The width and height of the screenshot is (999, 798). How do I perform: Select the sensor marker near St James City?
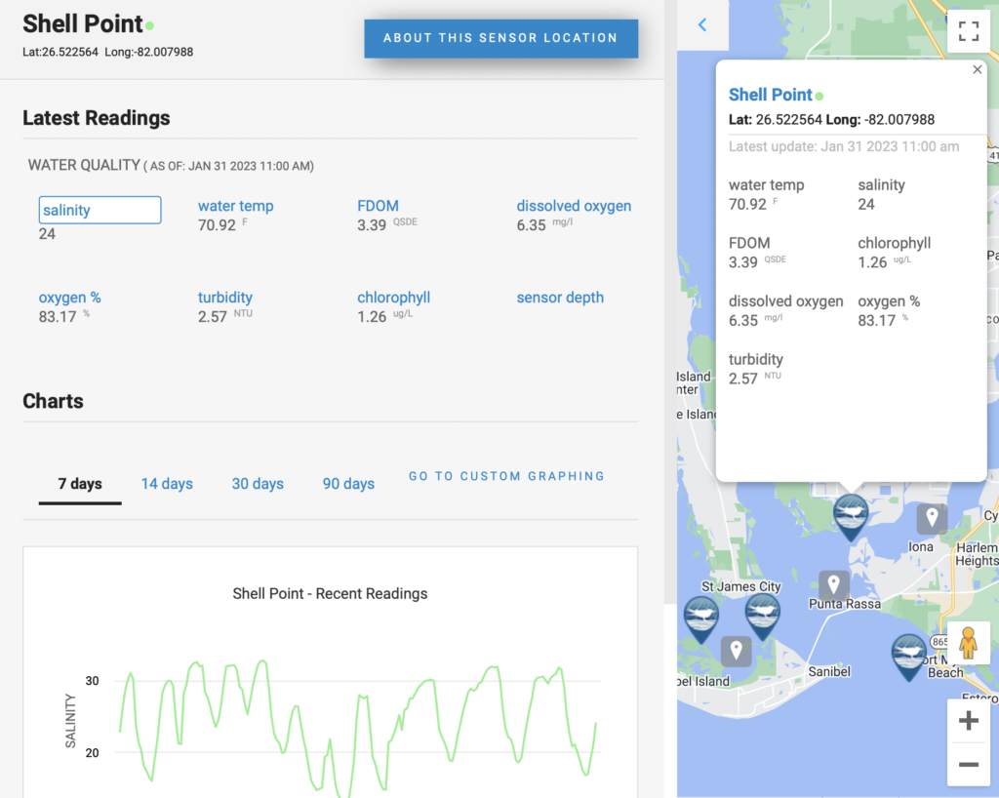click(x=700, y=616)
